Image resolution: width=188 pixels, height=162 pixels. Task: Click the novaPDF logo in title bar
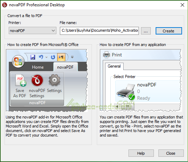tap(5, 5)
